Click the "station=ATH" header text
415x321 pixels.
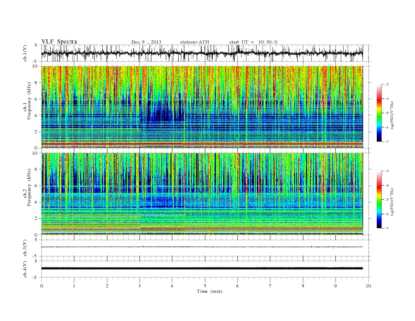(x=194, y=42)
